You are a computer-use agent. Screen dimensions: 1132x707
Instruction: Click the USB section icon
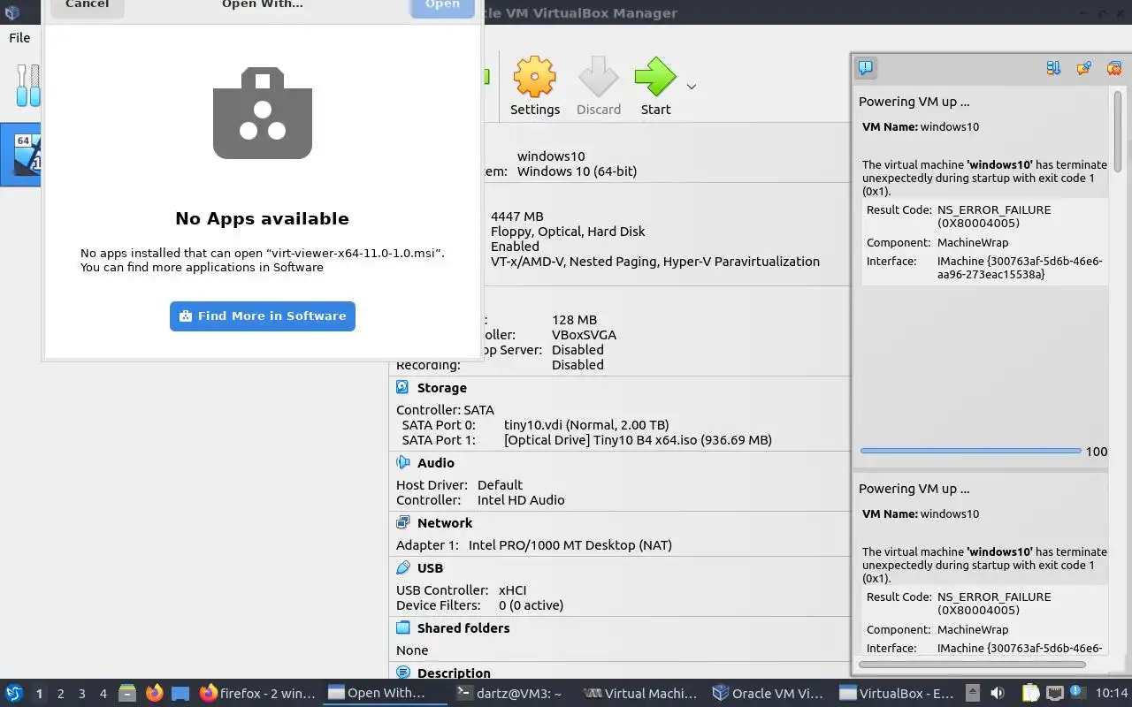tap(402, 567)
